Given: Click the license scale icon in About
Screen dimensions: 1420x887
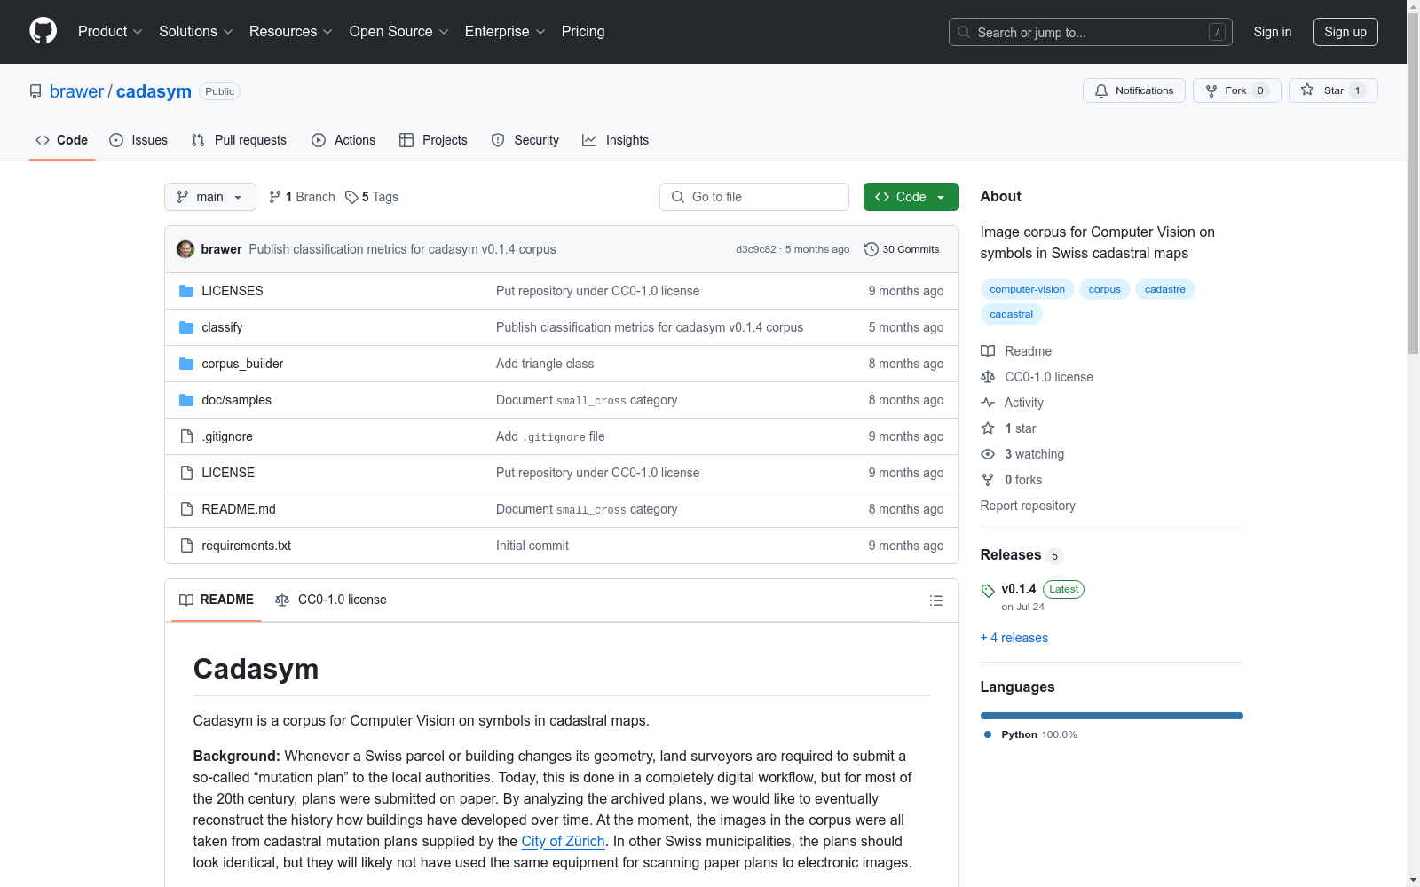Looking at the screenshot, I should 988,377.
